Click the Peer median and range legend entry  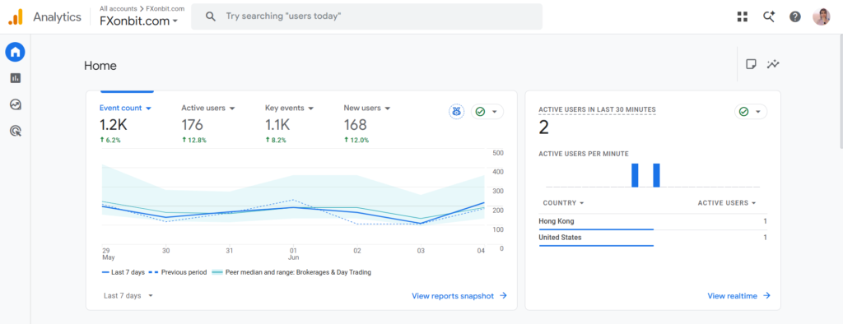pyautogui.click(x=292, y=272)
